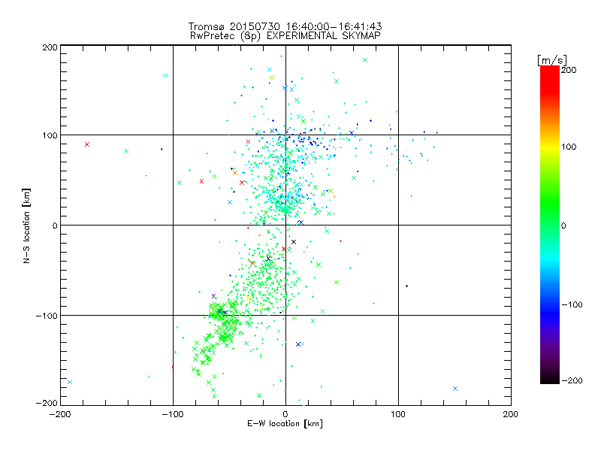The image size is (601, 451).
Task: Pick the yellow 100 m/s colorbar region
Action: point(550,147)
